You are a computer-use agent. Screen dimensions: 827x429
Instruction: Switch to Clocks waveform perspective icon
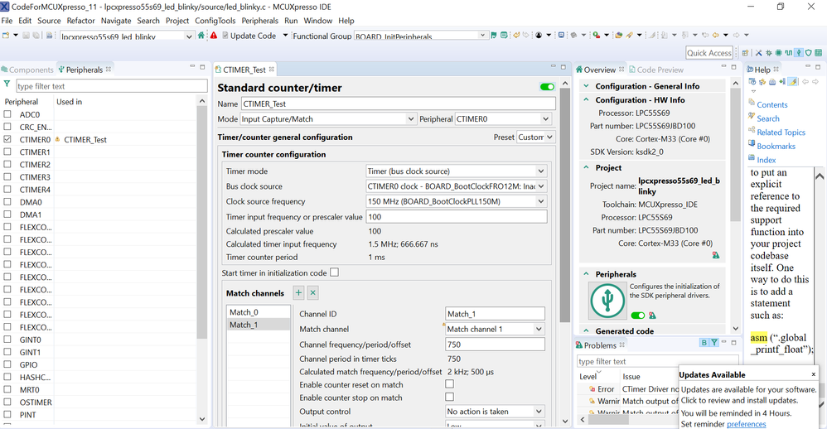click(x=789, y=53)
